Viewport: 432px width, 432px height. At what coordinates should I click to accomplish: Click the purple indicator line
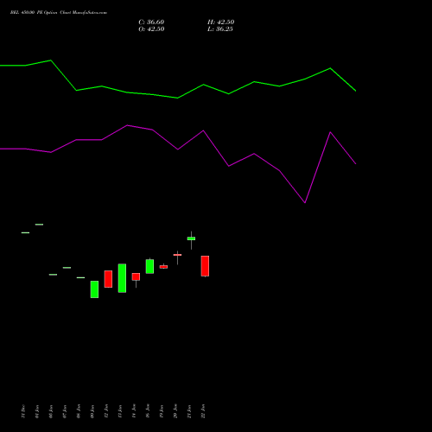pos(178,149)
